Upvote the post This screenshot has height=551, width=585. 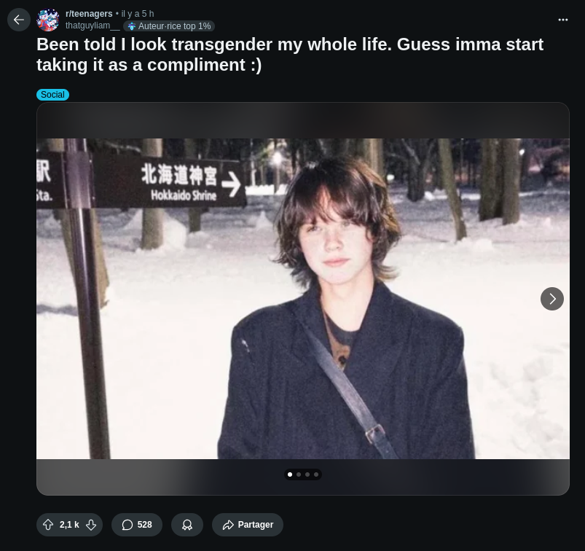tap(48, 525)
